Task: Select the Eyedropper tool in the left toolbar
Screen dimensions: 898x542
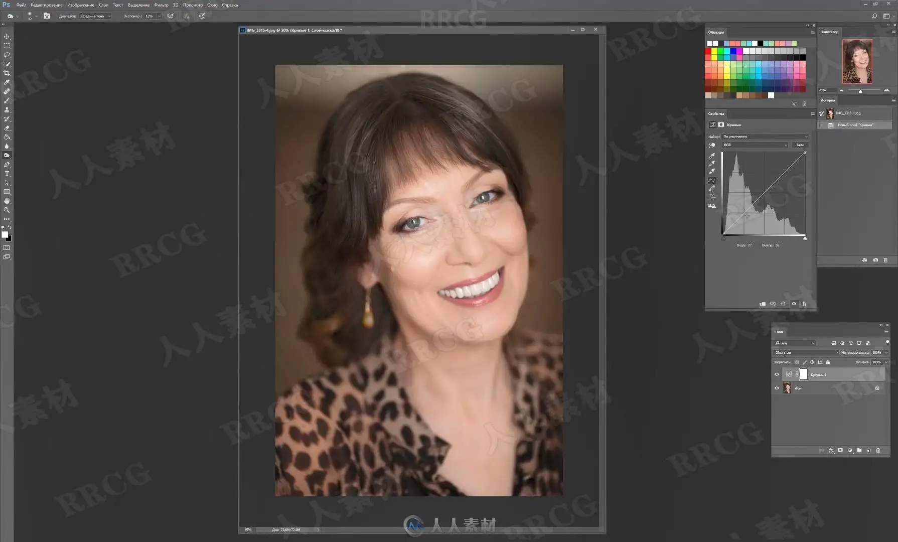Action: (x=7, y=82)
